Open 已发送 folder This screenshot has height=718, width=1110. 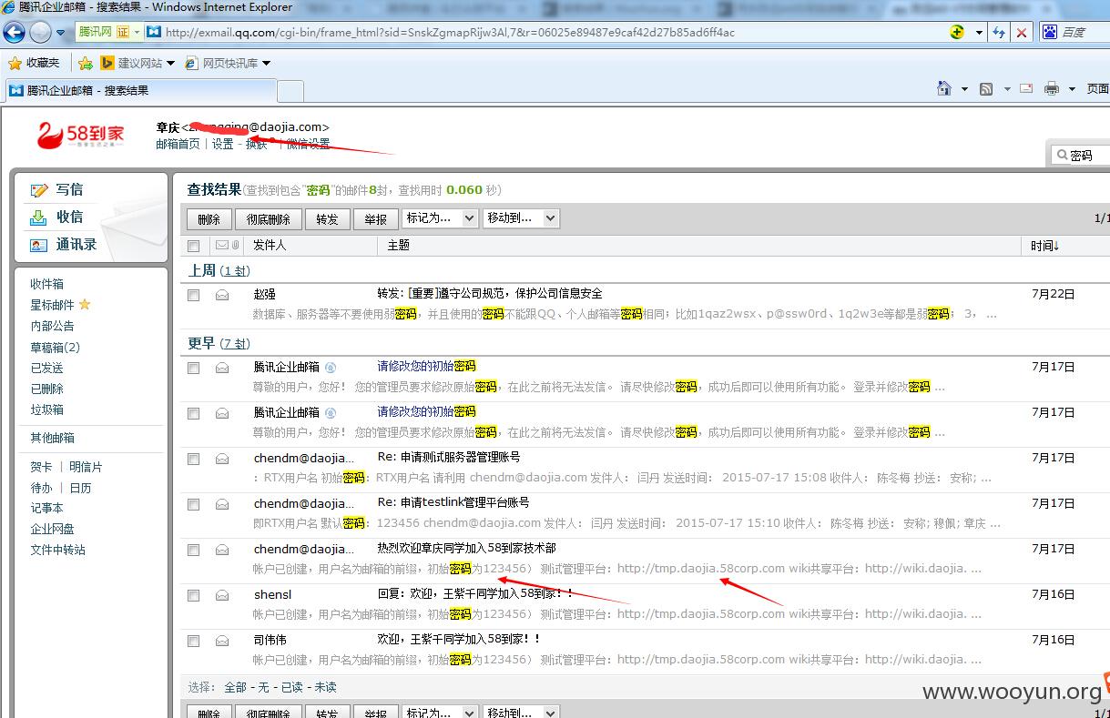click(x=46, y=368)
